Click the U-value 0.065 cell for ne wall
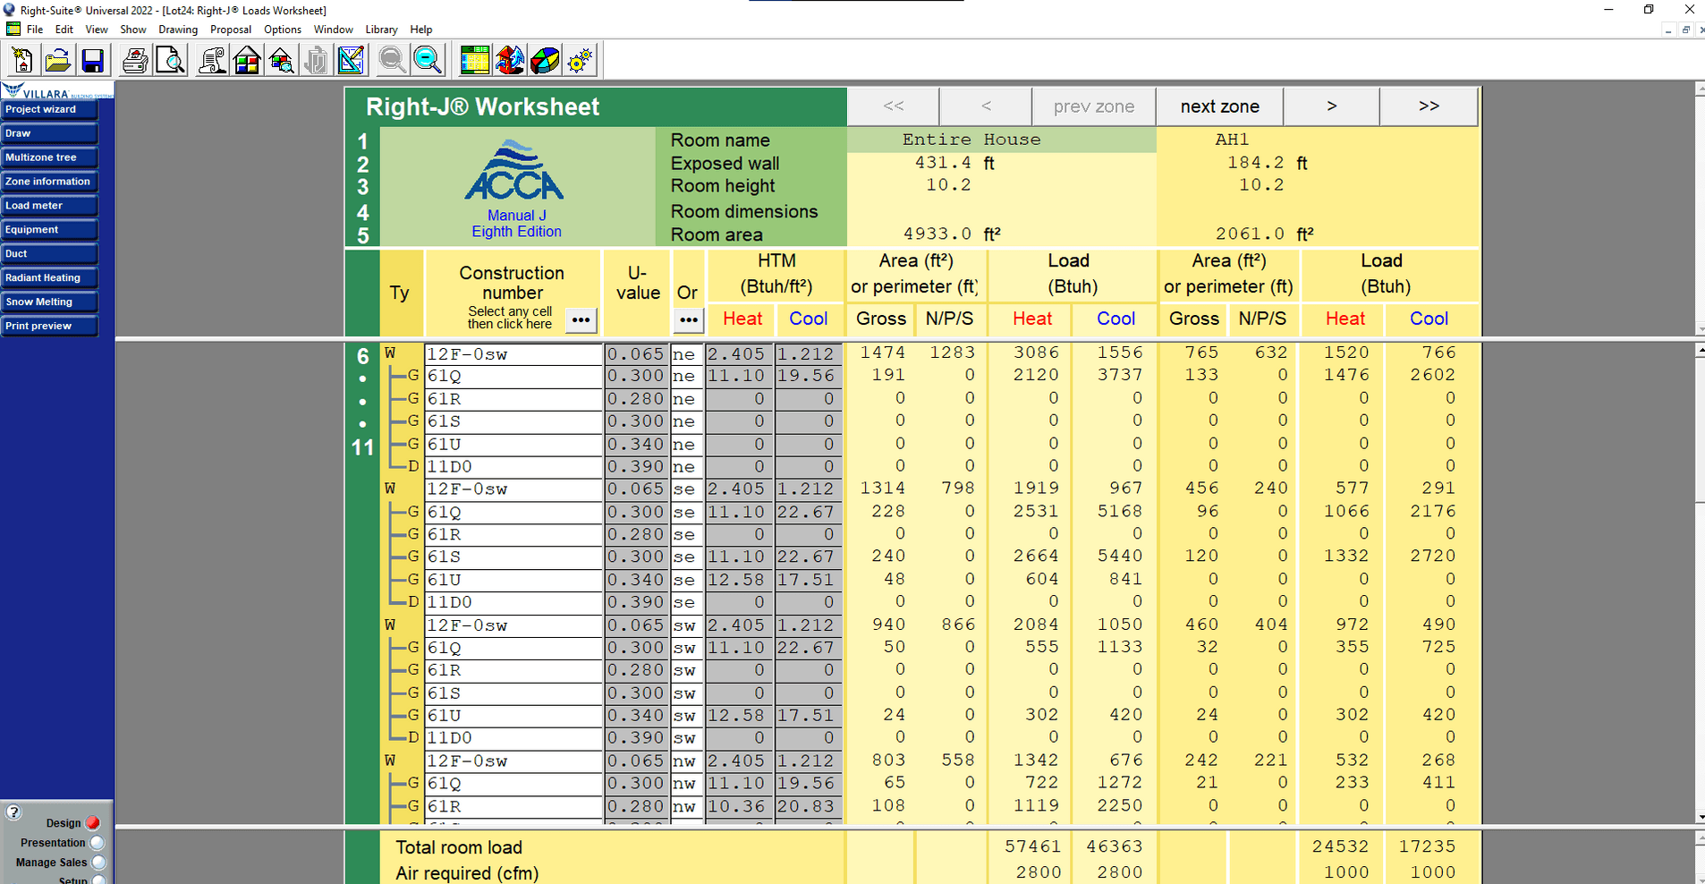Screen dimensions: 1705x884 pos(636,354)
